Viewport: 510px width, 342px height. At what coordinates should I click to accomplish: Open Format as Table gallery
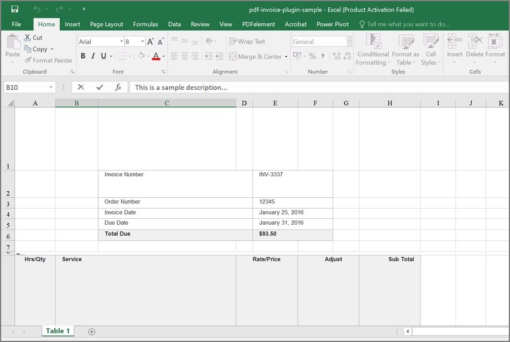[x=405, y=50]
